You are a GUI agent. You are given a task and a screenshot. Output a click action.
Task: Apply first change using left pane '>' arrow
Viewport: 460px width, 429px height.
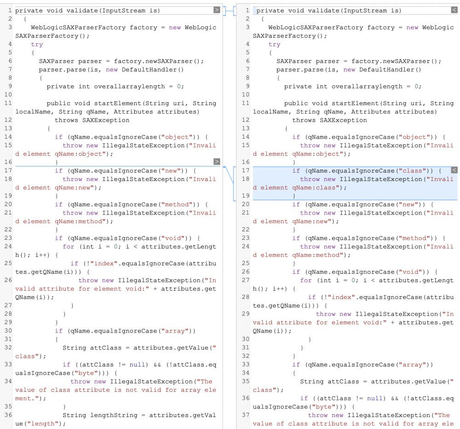coord(216,10)
